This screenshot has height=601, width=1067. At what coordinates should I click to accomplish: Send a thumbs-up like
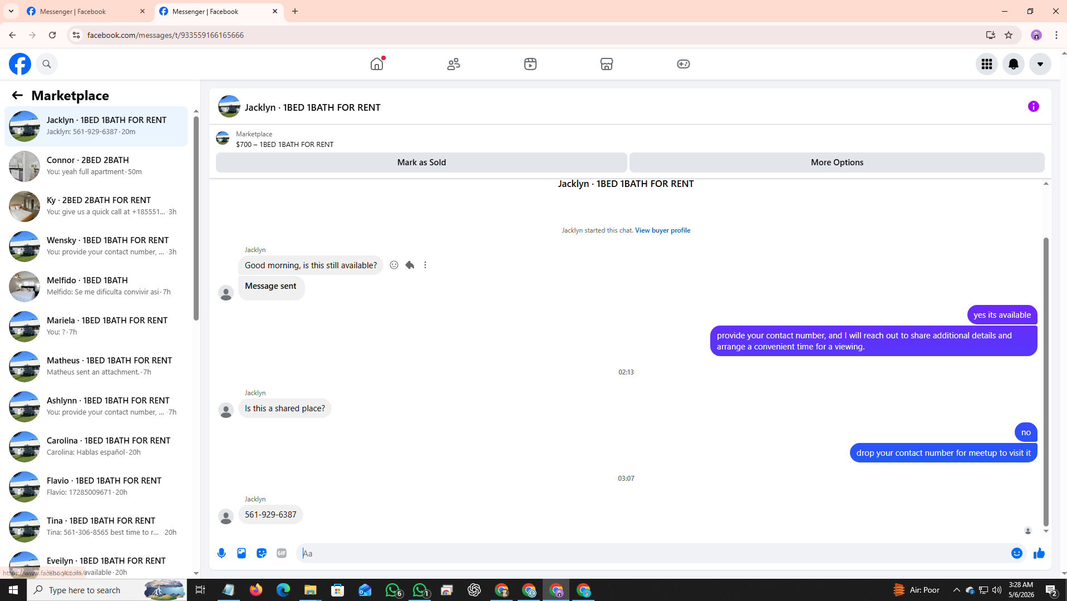[x=1039, y=553]
